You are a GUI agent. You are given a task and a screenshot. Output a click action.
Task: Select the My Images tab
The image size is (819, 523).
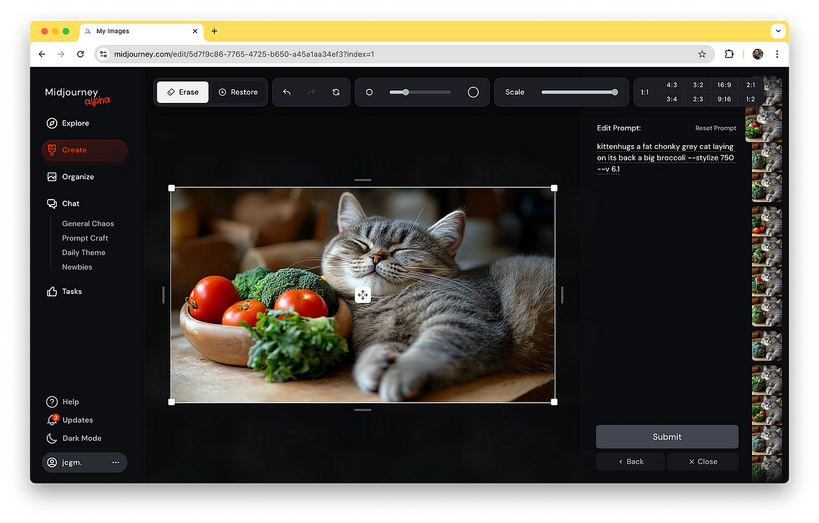tap(141, 31)
